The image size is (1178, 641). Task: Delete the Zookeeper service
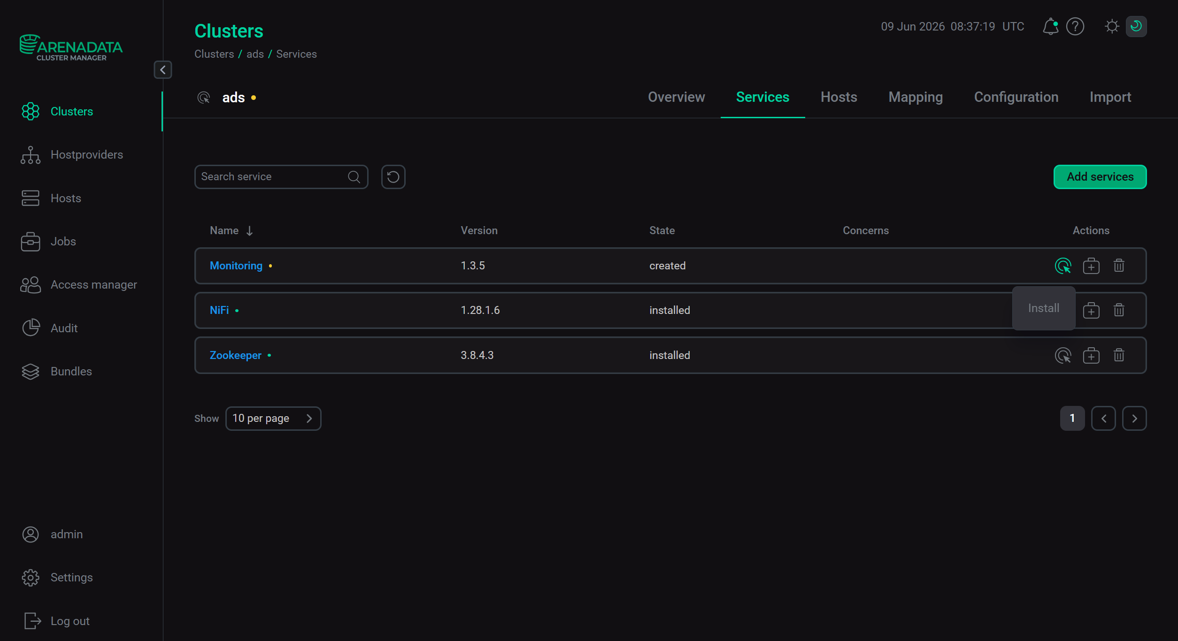click(x=1119, y=355)
